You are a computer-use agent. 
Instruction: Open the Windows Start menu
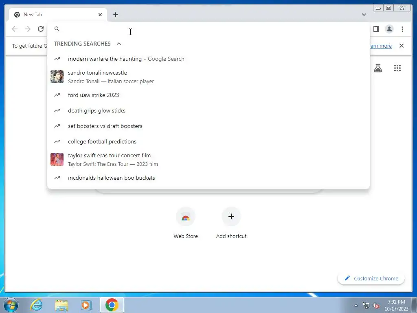click(11, 305)
